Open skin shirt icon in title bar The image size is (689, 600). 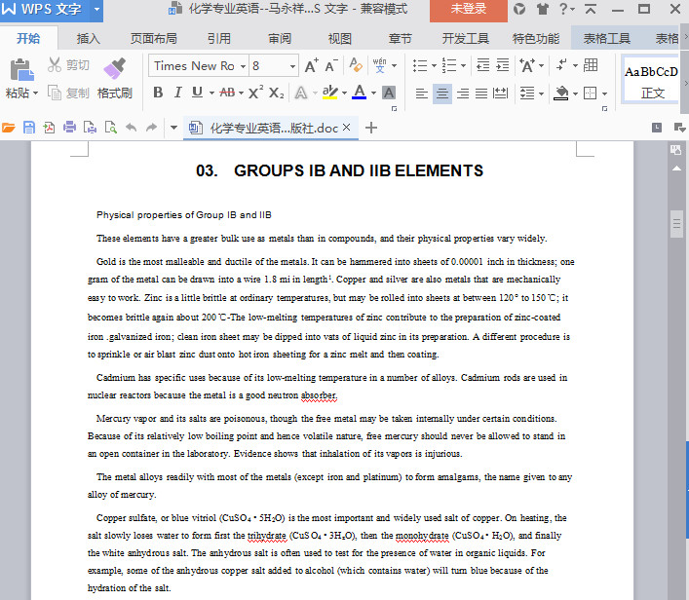click(543, 9)
